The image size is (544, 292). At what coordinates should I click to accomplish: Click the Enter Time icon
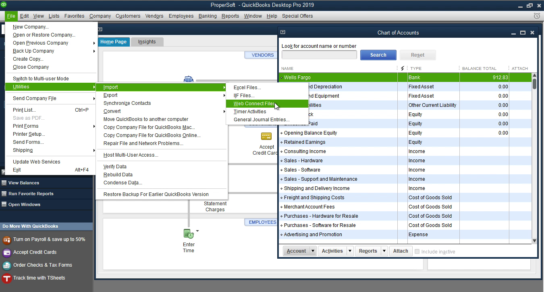188,233
